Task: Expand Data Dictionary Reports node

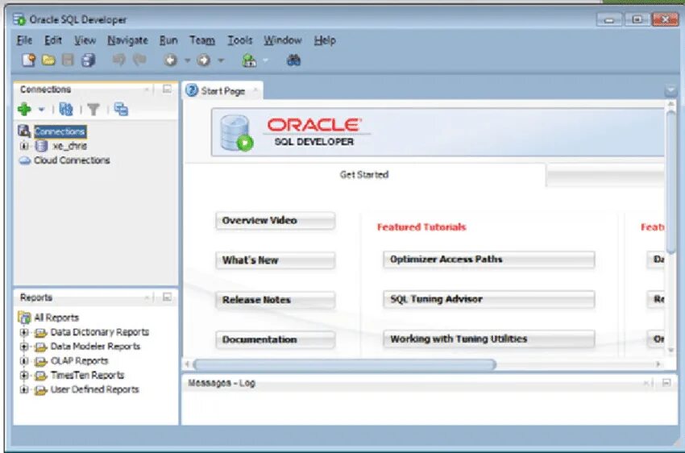Action: tap(24, 332)
